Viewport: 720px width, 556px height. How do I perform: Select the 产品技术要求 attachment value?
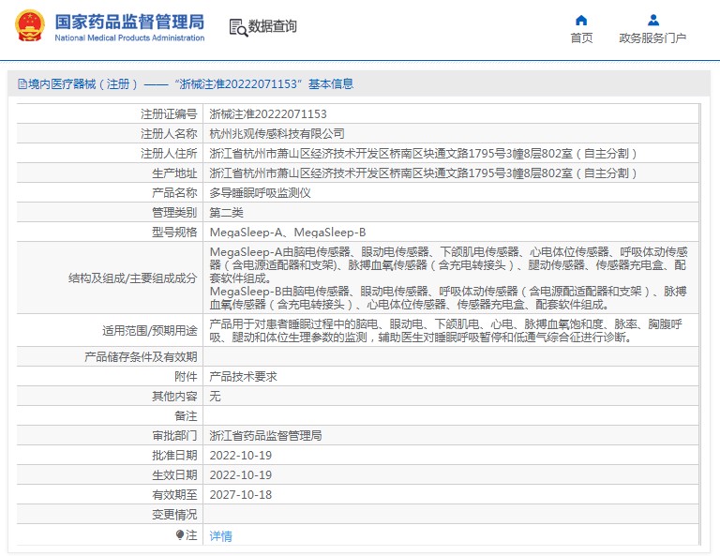(x=244, y=377)
